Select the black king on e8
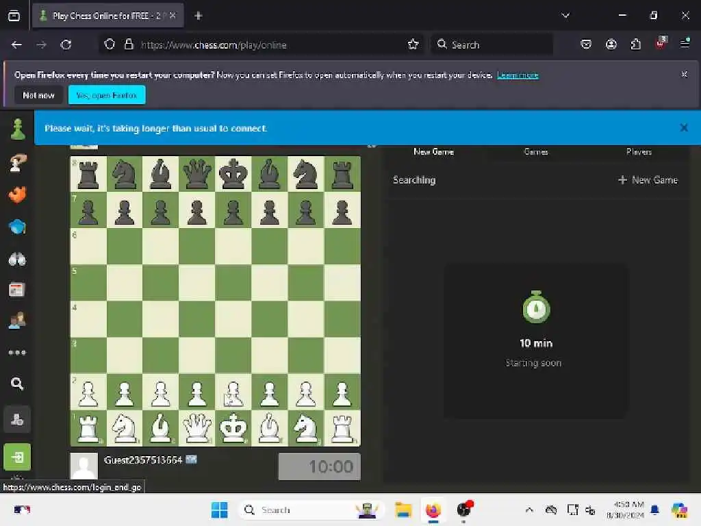The image size is (701, 526). point(233,174)
